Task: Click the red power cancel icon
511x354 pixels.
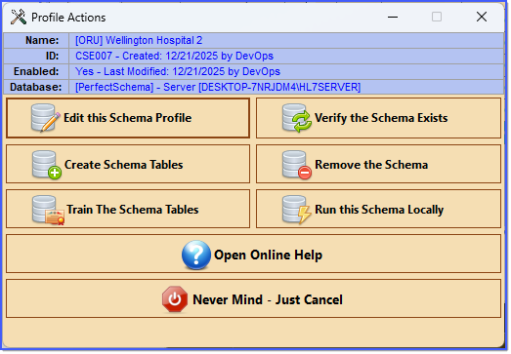Action: coord(175,299)
